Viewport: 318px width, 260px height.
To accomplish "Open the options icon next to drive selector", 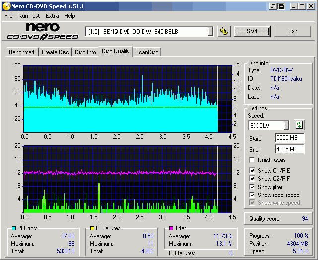I will pos(224,31).
